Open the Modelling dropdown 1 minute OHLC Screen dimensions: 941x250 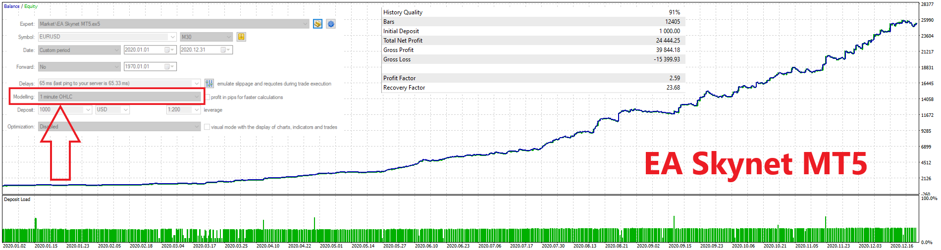(x=119, y=97)
